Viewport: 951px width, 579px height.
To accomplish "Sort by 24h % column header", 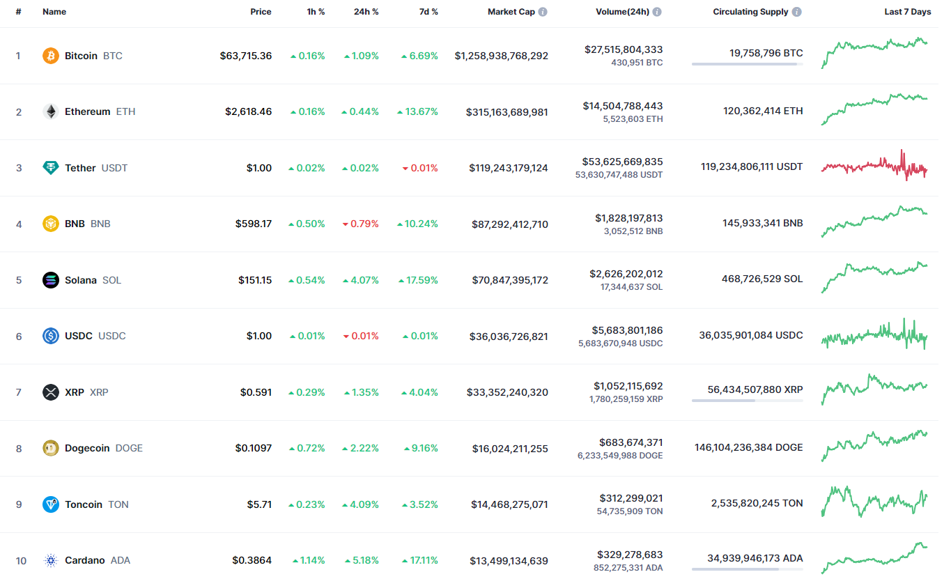I will [366, 12].
